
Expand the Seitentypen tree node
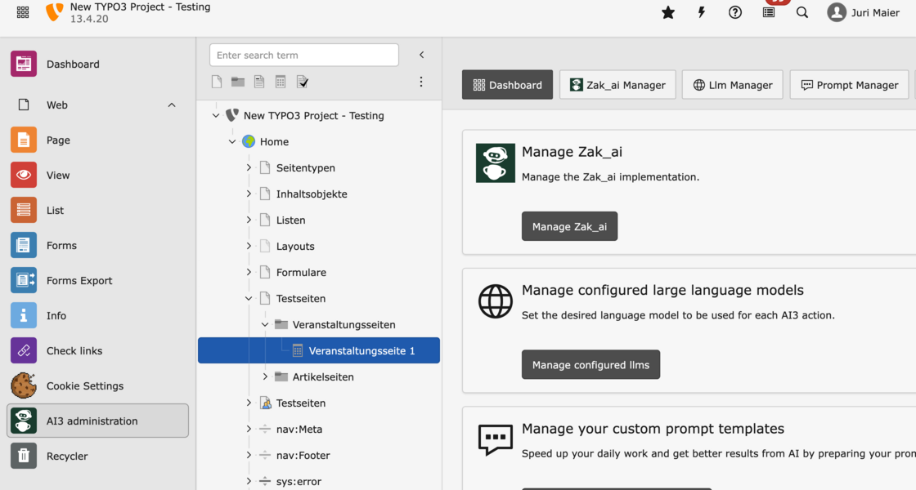[249, 167]
